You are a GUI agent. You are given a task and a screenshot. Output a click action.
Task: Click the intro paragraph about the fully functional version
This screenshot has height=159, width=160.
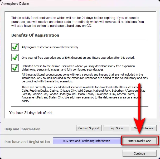pyautogui.click(x=77, y=22)
